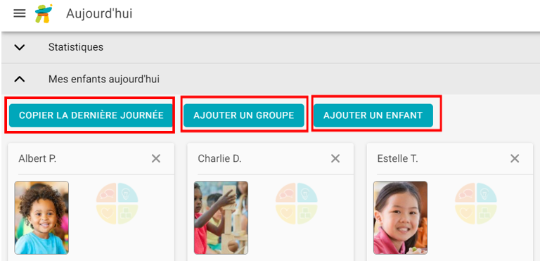Remove Charlie D. card with X
Screen dimensions: 540x261
pyautogui.click(x=335, y=158)
